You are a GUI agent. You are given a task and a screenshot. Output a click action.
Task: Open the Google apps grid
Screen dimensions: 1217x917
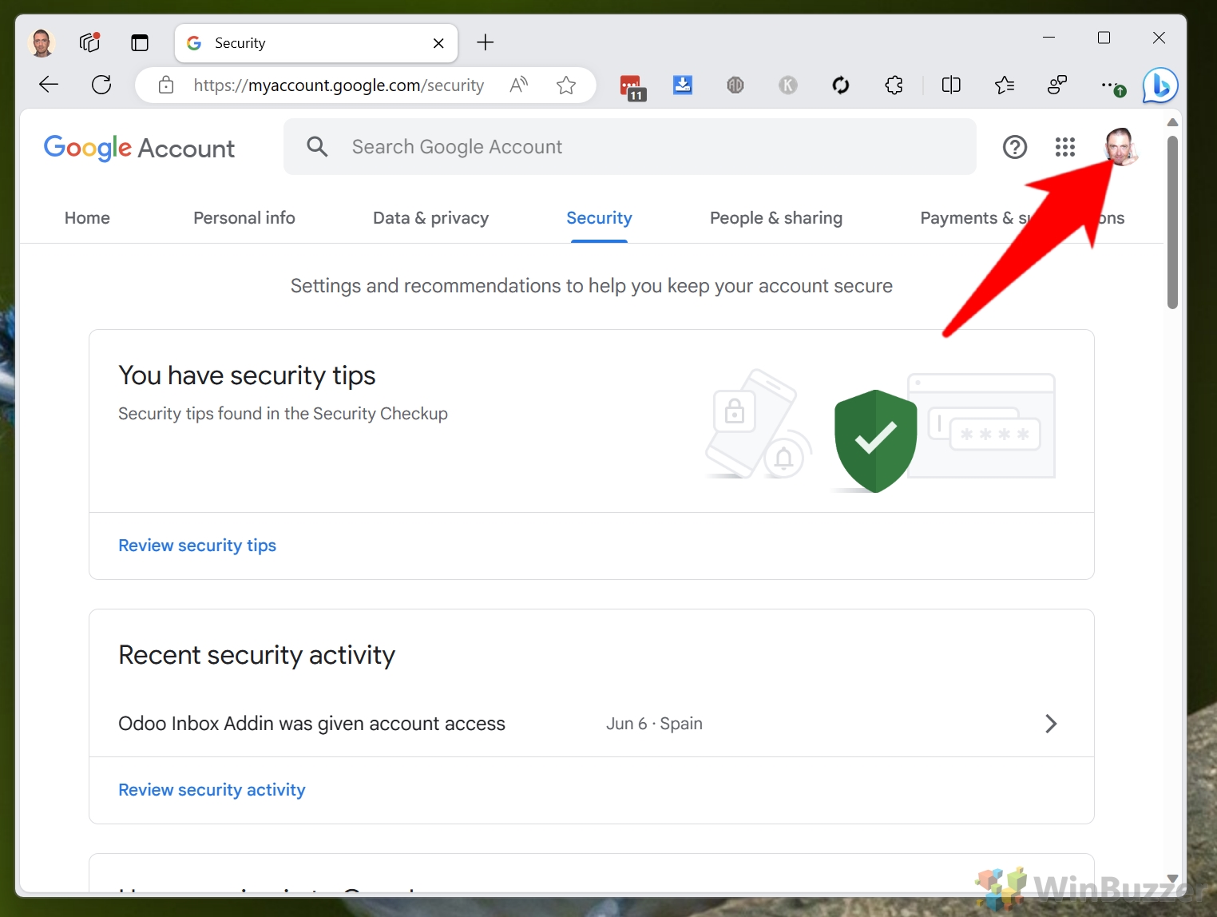coord(1065,147)
